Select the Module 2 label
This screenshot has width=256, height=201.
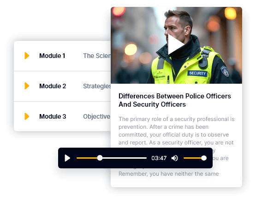(x=53, y=86)
